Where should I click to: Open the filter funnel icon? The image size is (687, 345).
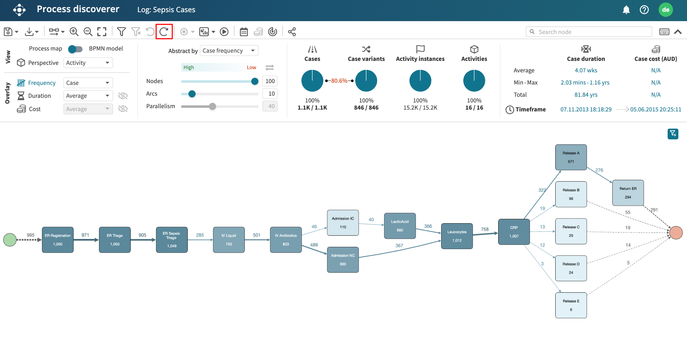click(x=121, y=32)
